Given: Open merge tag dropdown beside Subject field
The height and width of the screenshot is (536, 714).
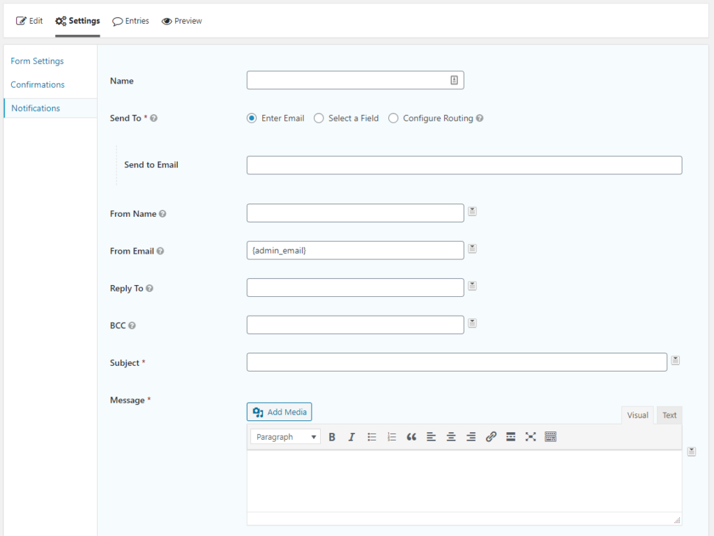Looking at the screenshot, I should pos(675,360).
